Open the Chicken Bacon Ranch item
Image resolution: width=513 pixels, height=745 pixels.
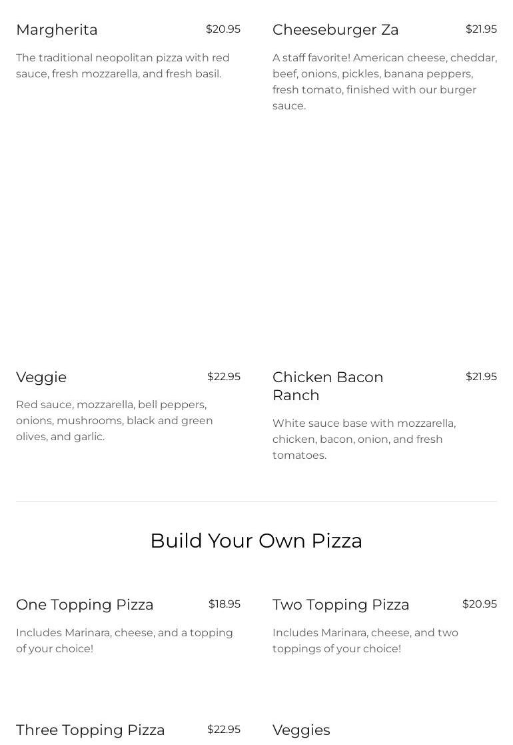328,386
